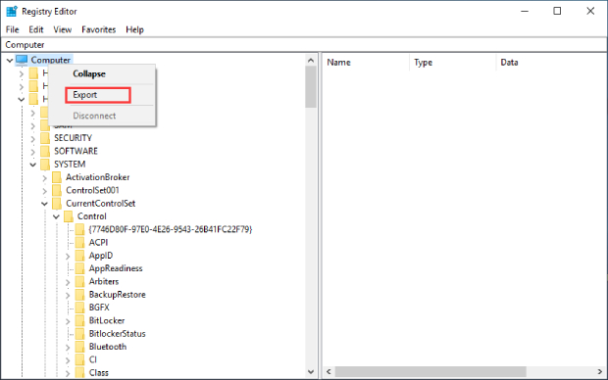Select the SOFTWARE key label
The image size is (608, 380).
tap(76, 151)
